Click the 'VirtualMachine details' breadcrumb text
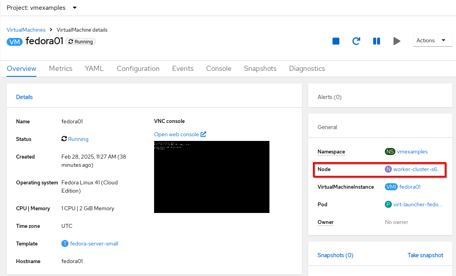The width and height of the screenshot is (456, 276). pyautogui.click(x=82, y=30)
